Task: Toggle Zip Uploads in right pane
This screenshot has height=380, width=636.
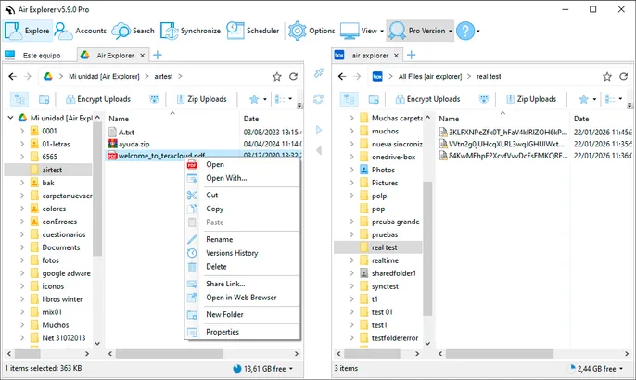Action: point(531,99)
